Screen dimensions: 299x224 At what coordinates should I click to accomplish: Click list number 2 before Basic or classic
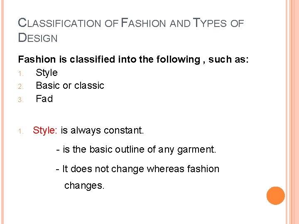(21, 86)
